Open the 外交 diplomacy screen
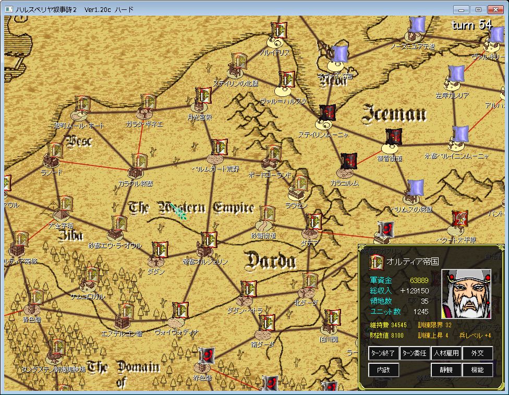This screenshot has height=395, width=509. click(x=478, y=353)
